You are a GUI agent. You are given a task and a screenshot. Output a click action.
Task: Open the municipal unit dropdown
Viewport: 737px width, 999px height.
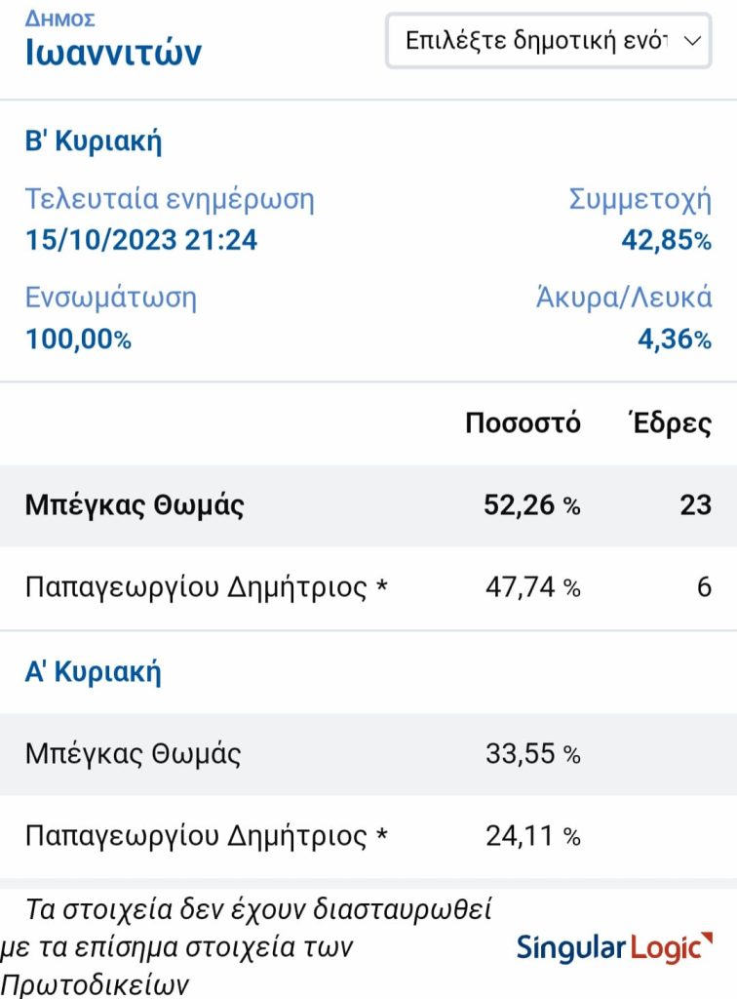click(x=548, y=41)
